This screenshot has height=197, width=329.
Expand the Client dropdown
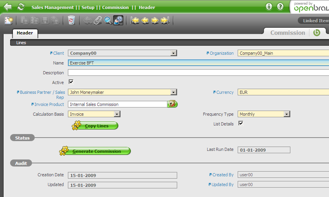coord(174,53)
